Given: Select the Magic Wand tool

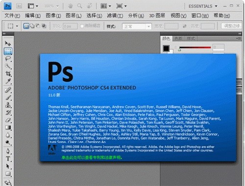Looking at the screenshot, I should click(x=8, y=66).
